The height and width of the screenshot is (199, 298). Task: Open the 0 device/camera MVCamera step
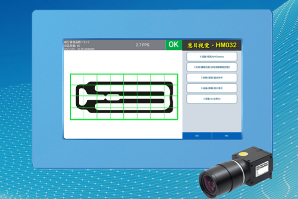click(x=212, y=57)
